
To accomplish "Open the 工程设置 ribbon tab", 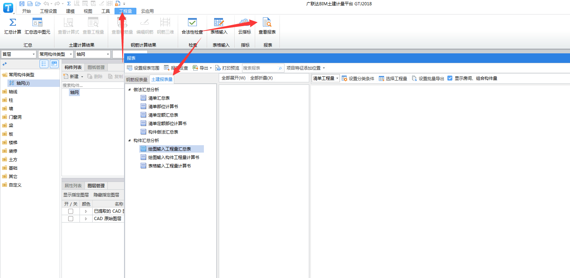I will click(x=48, y=11).
